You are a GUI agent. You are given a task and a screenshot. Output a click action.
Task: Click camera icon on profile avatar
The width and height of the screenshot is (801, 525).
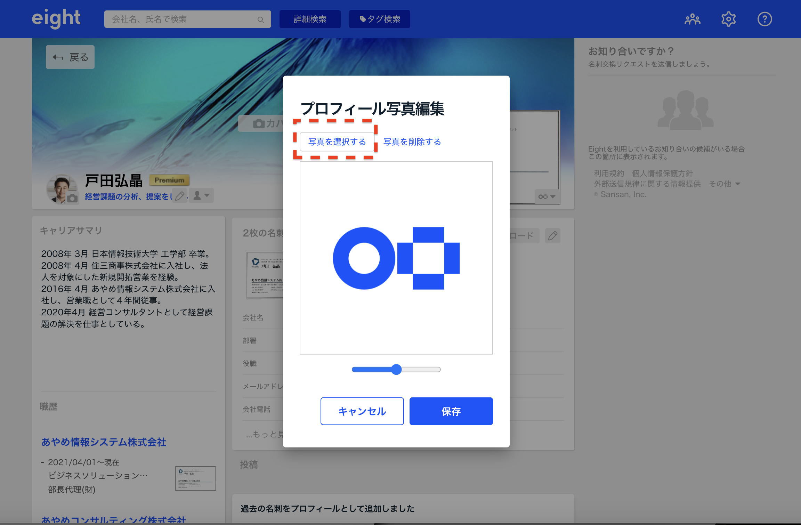click(x=72, y=199)
